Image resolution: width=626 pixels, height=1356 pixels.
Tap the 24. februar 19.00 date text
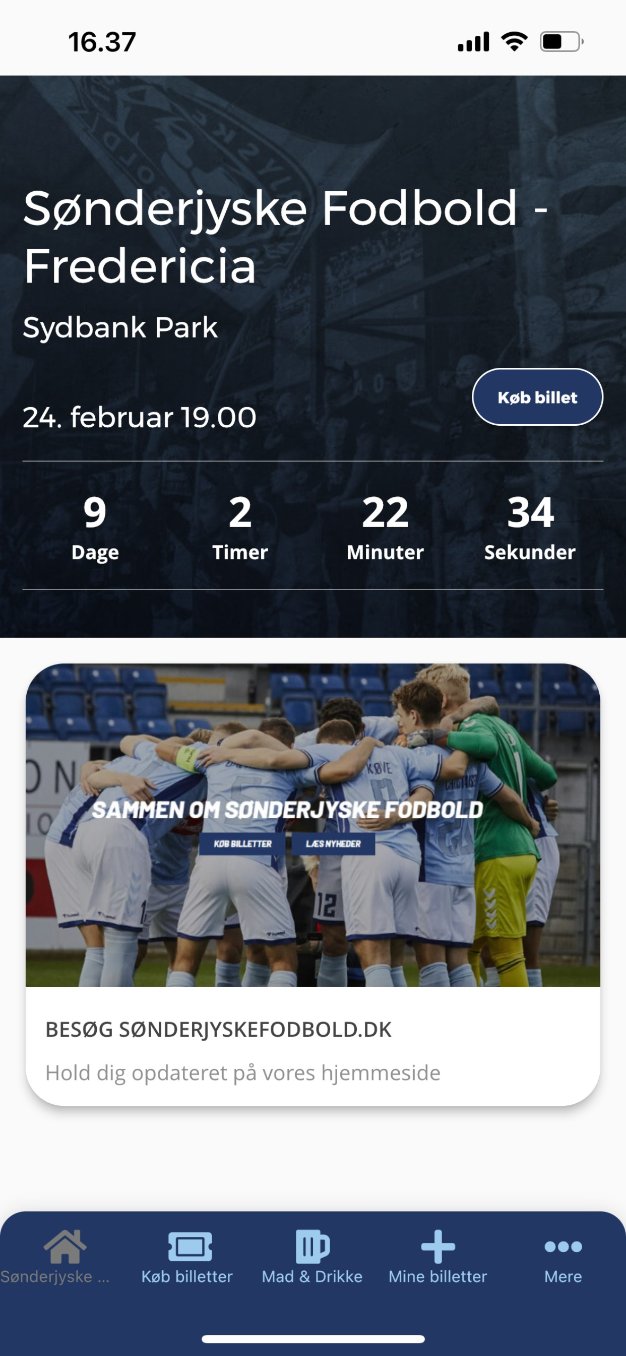coord(140,417)
